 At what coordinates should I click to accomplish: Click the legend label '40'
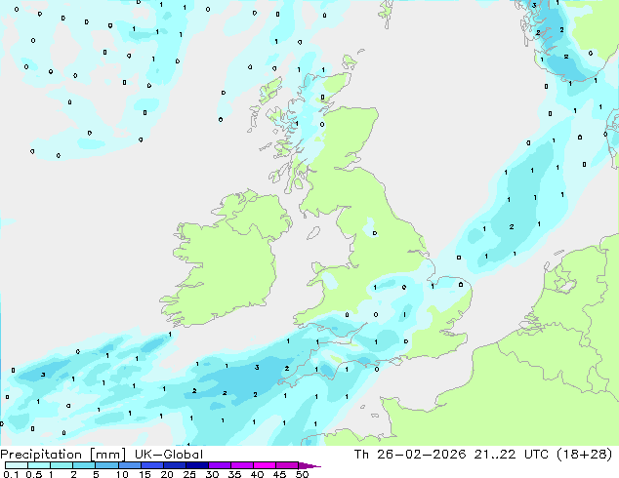pos(257,474)
